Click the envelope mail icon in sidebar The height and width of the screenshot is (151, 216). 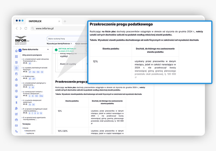click(x=16, y=125)
